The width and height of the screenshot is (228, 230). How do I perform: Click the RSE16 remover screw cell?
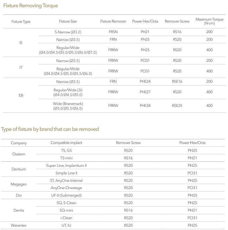pos(177,82)
